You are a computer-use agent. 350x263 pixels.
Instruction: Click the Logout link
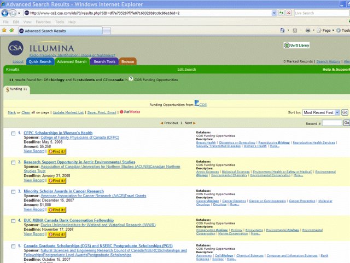(x=18, y=61)
